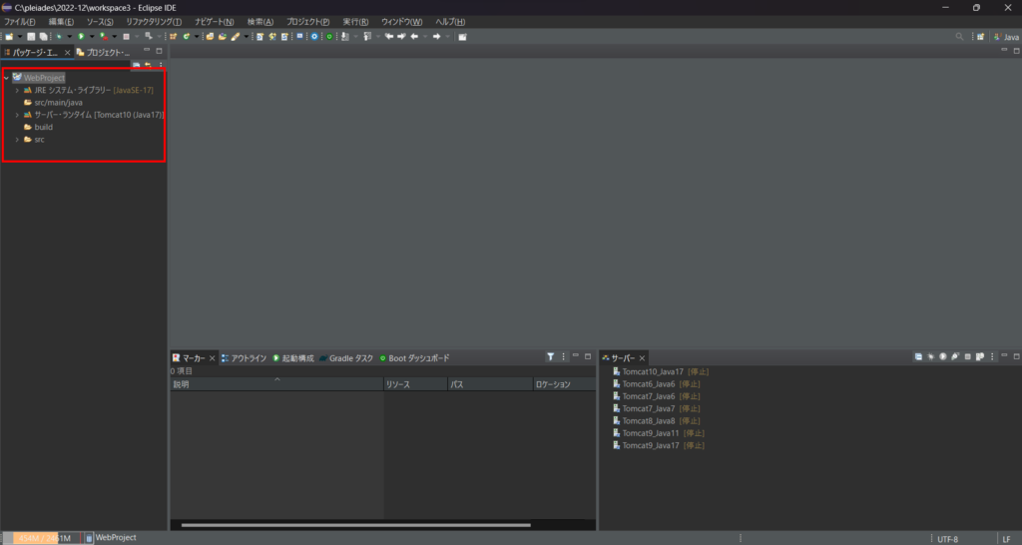Expand the src folder node
The width and height of the screenshot is (1022, 545).
pos(17,140)
